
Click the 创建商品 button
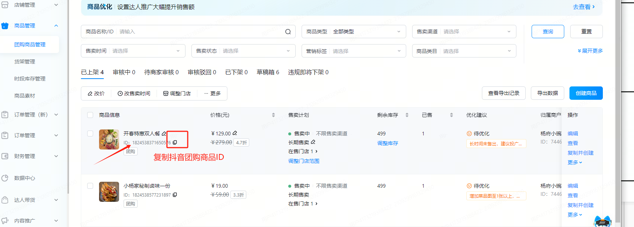click(x=586, y=93)
